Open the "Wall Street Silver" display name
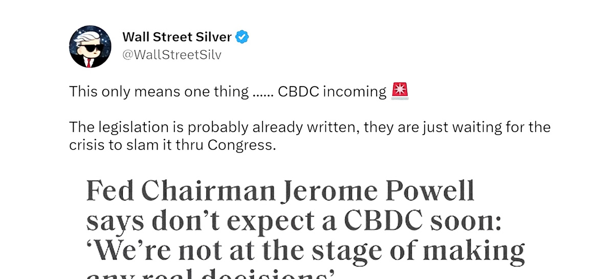Screen dimensions: 614x279 pyautogui.click(x=178, y=37)
